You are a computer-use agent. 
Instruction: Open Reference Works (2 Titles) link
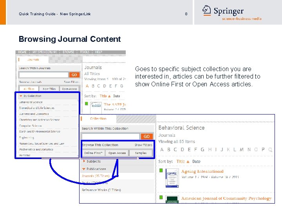pos(101,190)
